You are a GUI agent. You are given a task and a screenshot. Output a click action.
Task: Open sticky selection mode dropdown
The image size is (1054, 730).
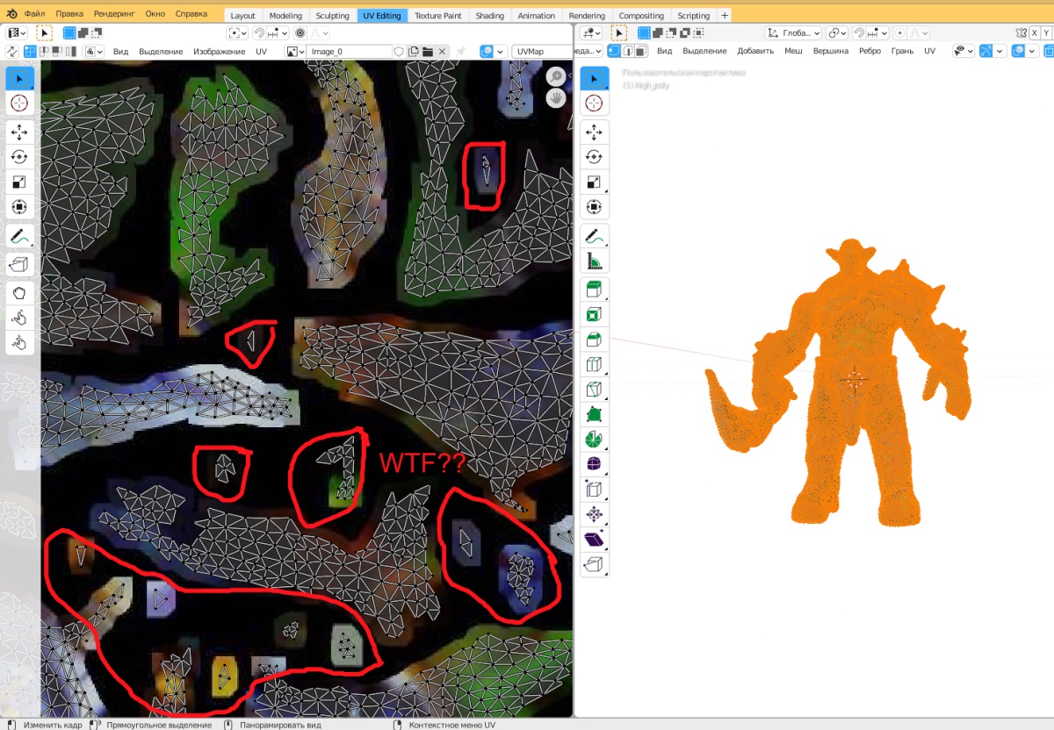point(92,52)
